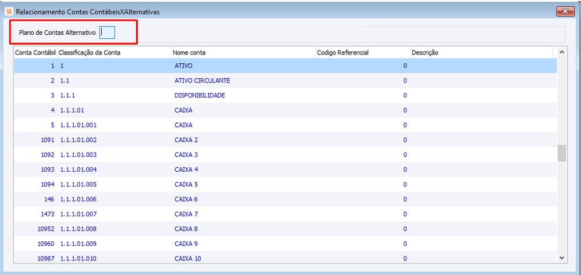
Task: Click account number 10952
Action: [x=47, y=229]
